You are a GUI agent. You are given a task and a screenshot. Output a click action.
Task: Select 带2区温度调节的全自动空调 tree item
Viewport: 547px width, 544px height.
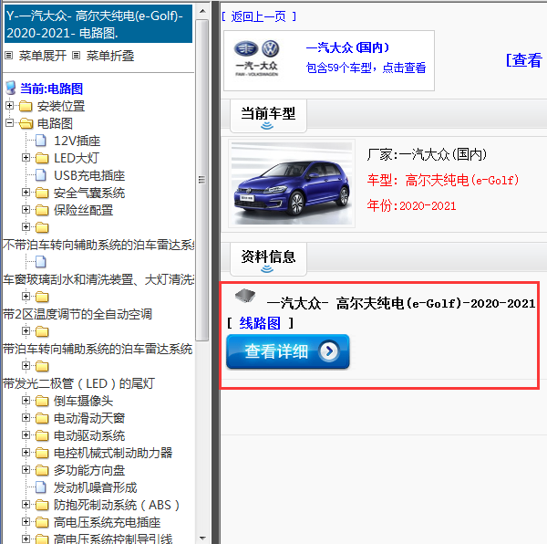(x=77, y=314)
